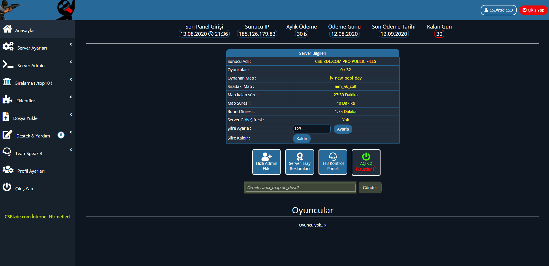549x266 pixels.
Task: Expand the Server Ayarları submenu arrow
Action: [x=71, y=44]
